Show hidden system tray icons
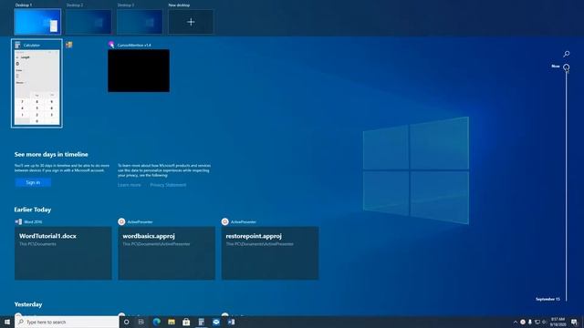This screenshot has height=328, width=584. click(x=516, y=322)
